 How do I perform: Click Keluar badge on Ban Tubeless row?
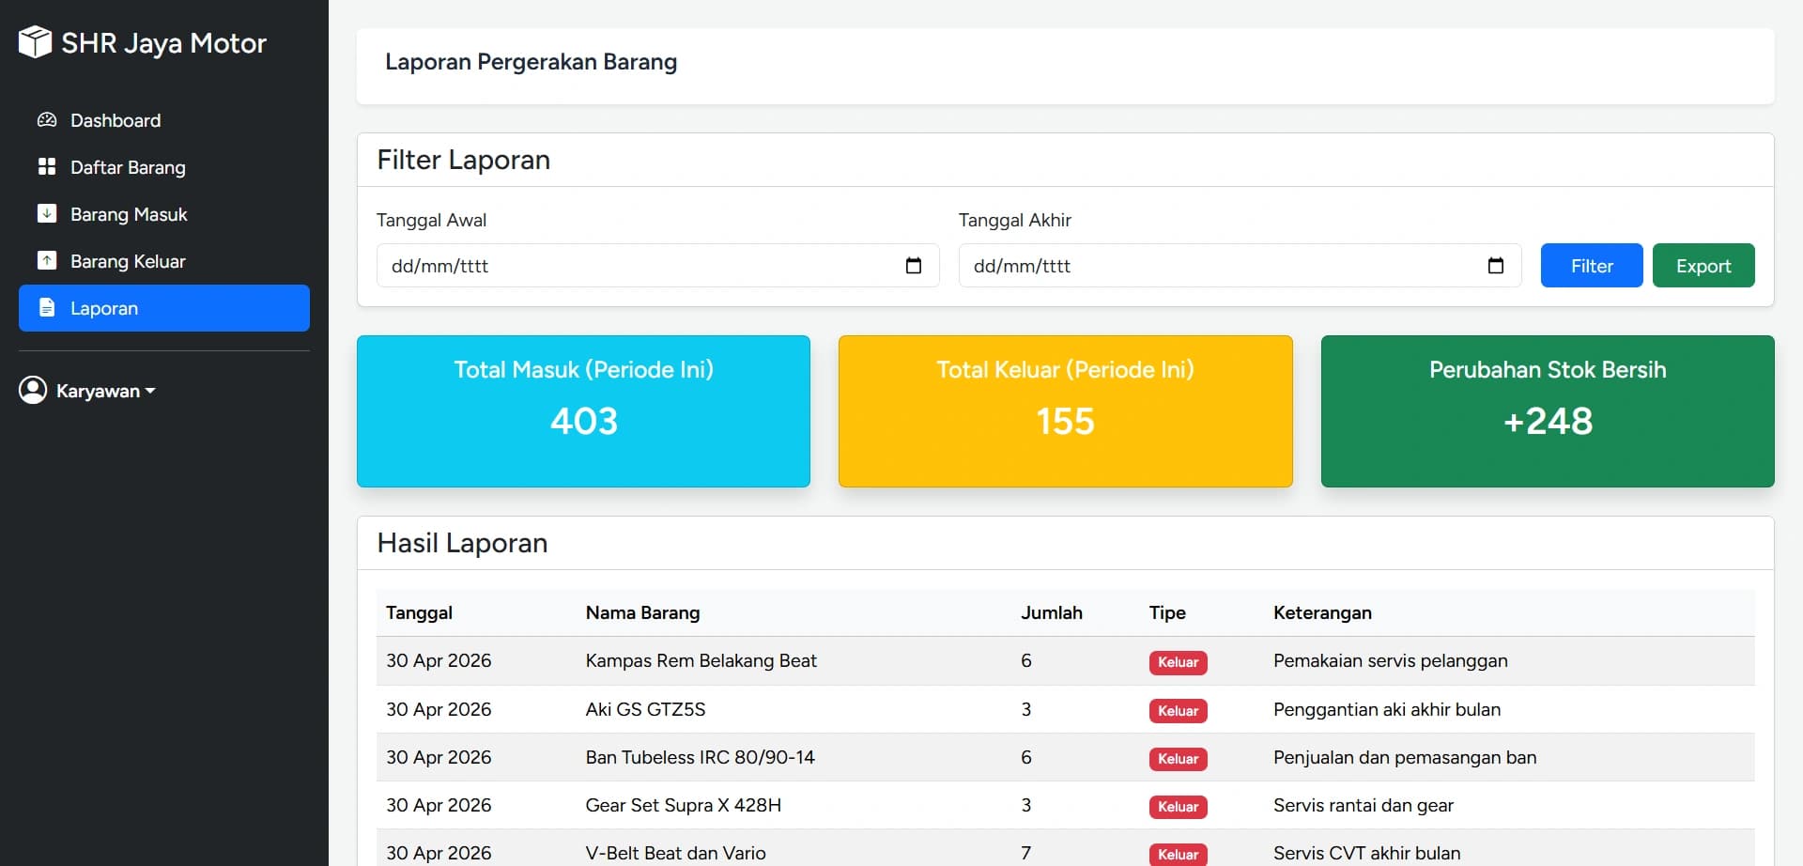[1178, 759]
